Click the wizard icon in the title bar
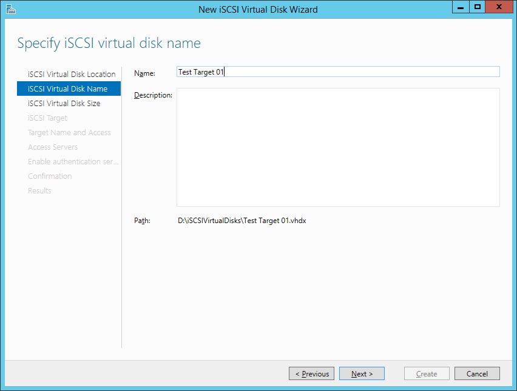This screenshot has width=517, height=391. point(10,9)
